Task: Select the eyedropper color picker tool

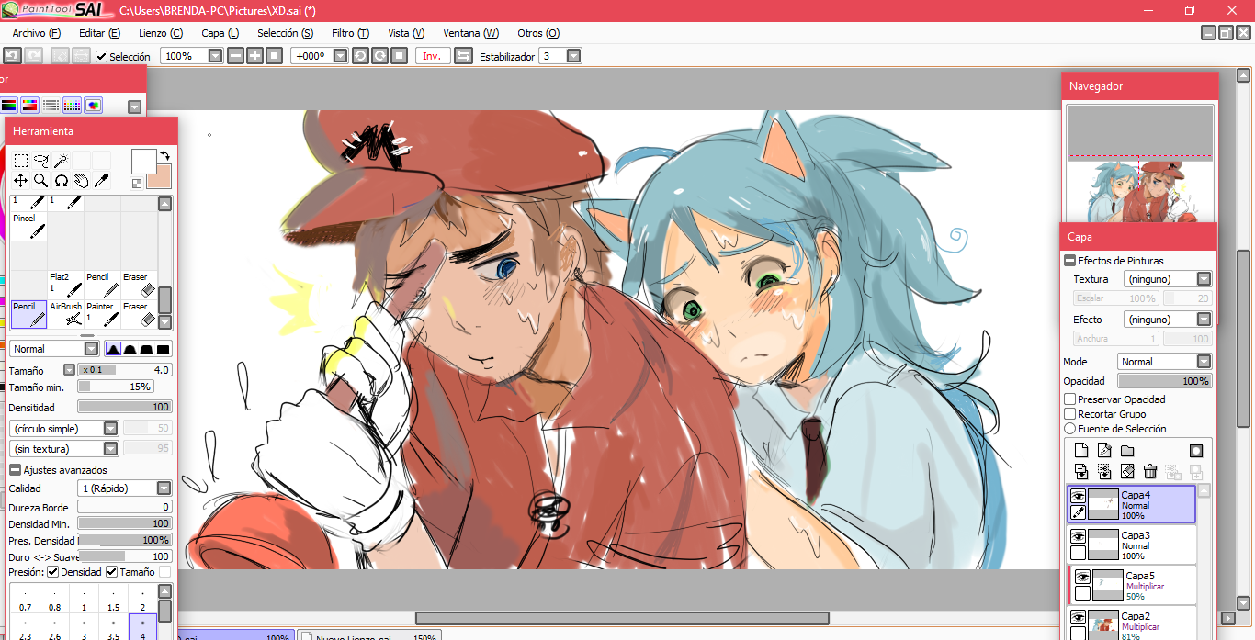Action: click(x=101, y=181)
